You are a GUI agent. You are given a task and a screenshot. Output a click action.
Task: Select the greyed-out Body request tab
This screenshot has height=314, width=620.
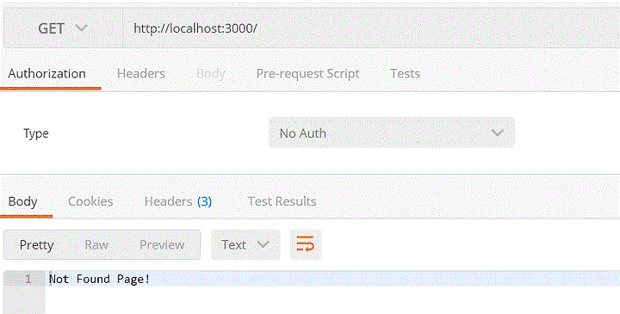pos(211,74)
